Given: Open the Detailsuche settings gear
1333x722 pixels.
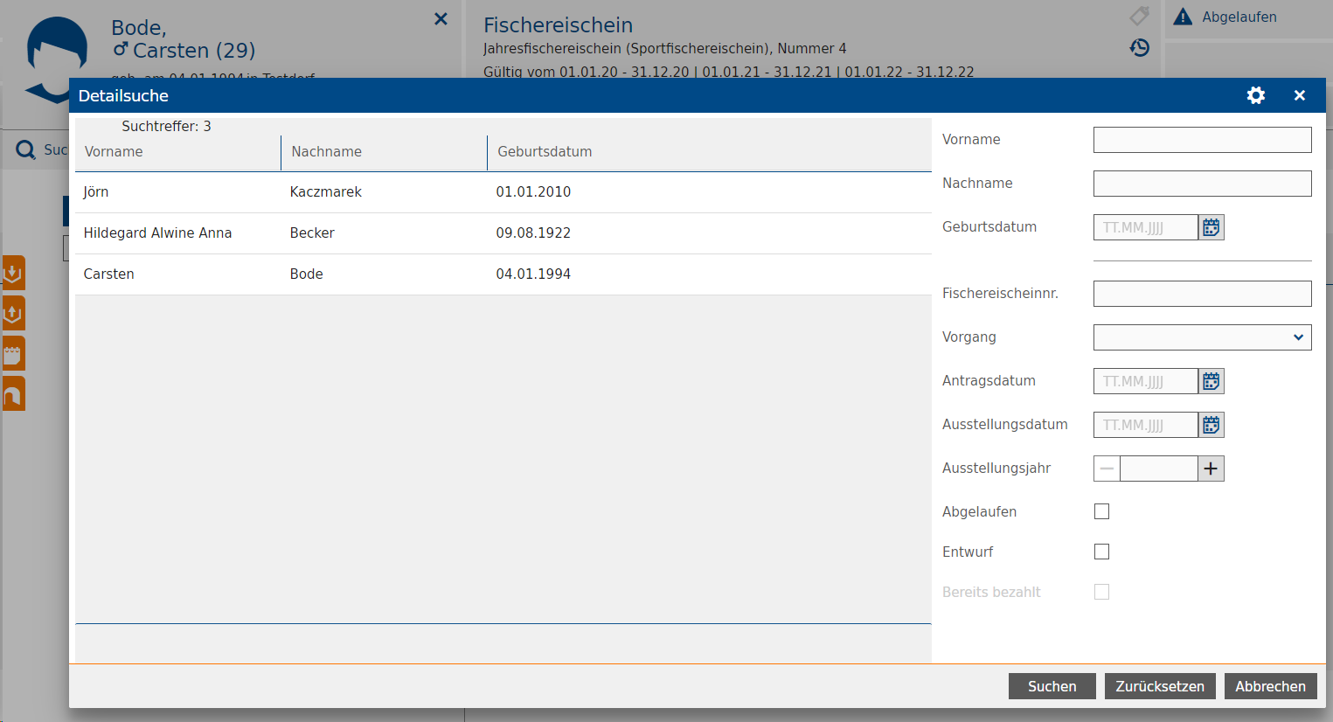Looking at the screenshot, I should (1255, 95).
